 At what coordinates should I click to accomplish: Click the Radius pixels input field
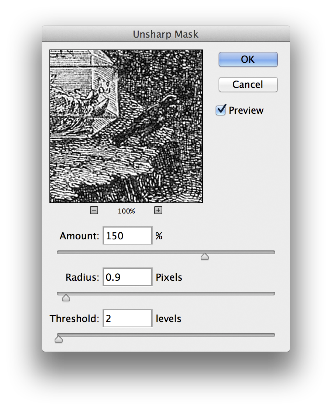point(128,277)
